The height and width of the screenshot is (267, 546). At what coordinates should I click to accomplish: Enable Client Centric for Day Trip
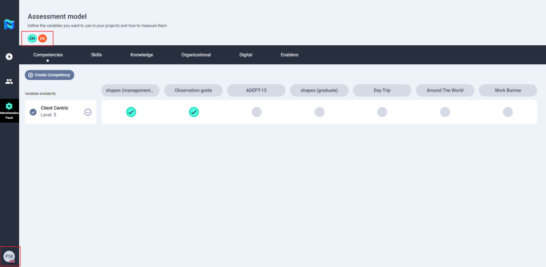382,112
